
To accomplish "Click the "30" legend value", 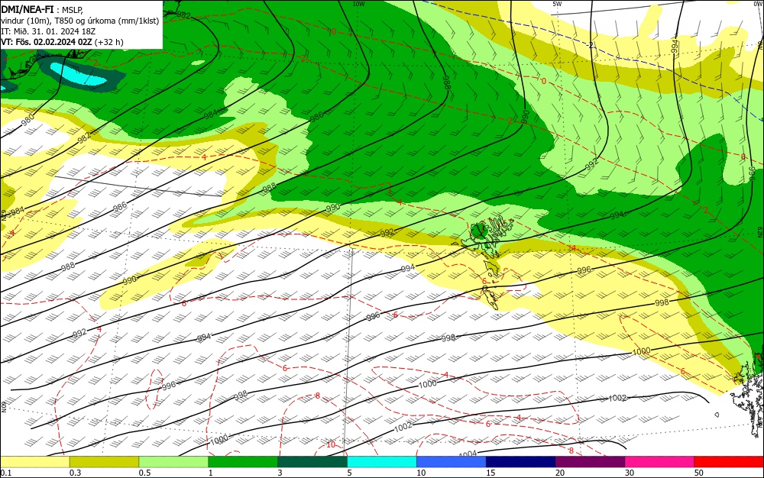I will [630, 473].
